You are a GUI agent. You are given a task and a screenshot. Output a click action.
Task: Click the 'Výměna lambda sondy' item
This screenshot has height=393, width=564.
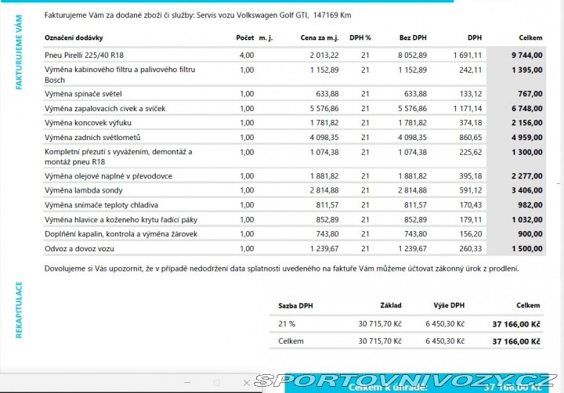tap(84, 190)
